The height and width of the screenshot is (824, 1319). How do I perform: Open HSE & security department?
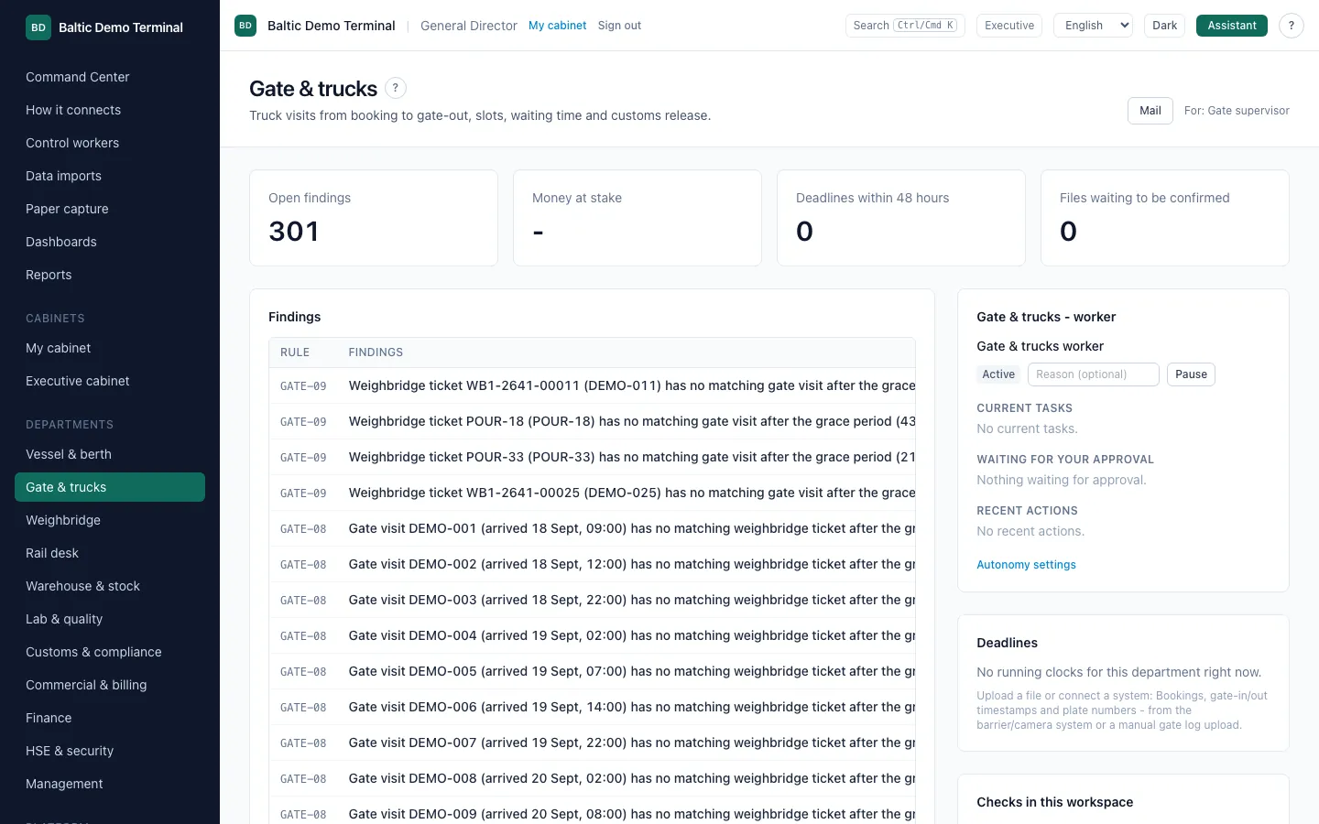coord(110,751)
